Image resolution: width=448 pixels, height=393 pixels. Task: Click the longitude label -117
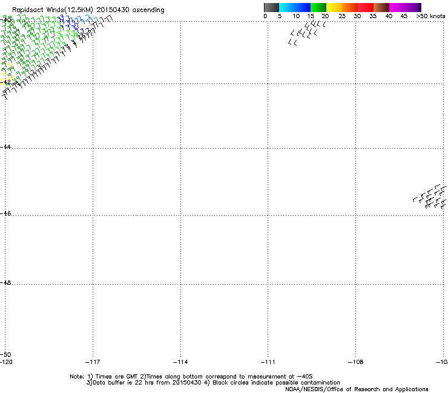click(x=93, y=362)
